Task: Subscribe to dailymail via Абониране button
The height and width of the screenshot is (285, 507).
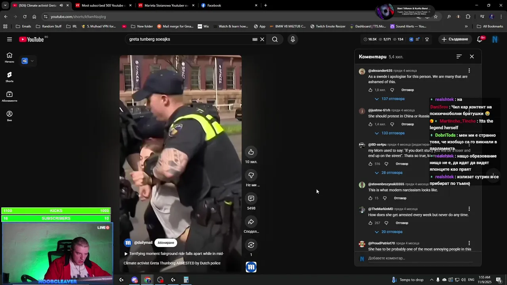Action: (166, 243)
